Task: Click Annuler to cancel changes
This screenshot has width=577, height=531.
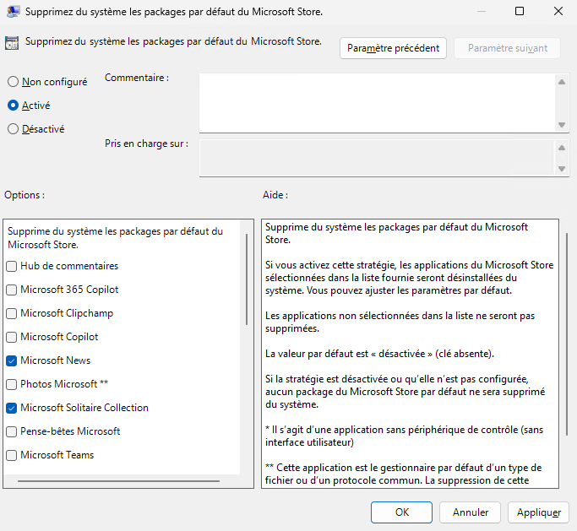Action: click(x=470, y=512)
